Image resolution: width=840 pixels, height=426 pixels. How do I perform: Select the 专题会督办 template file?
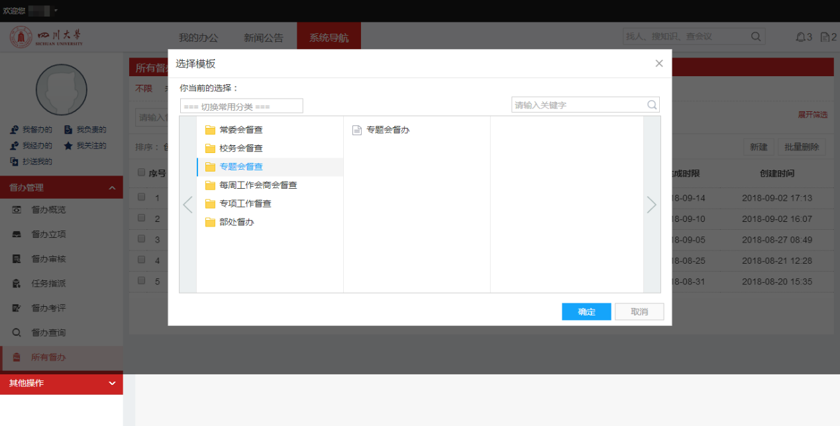pyautogui.click(x=388, y=130)
